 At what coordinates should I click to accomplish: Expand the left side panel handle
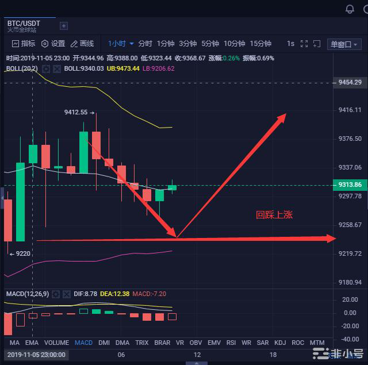coord(2,198)
